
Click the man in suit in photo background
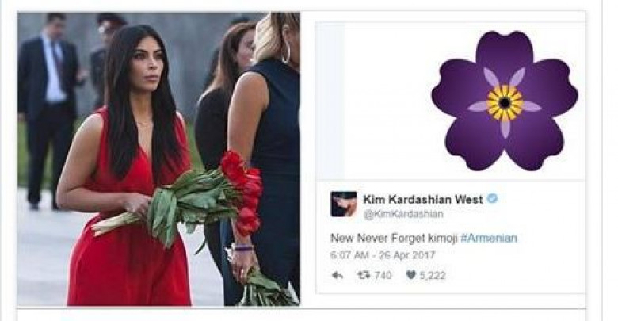point(48,110)
